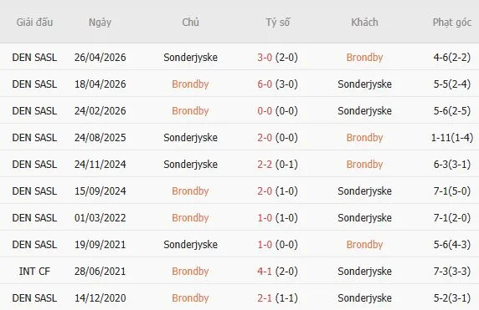Open Sonderjyske home team on 24/11/2024
Viewport: 479px width, 310px height.
tap(190, 165)
